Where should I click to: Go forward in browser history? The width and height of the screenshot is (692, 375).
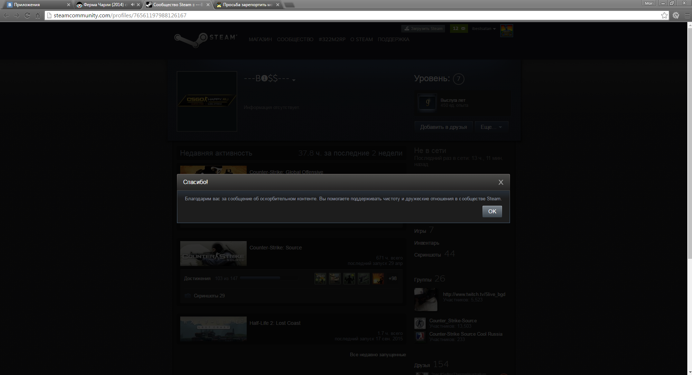(17, 16)
